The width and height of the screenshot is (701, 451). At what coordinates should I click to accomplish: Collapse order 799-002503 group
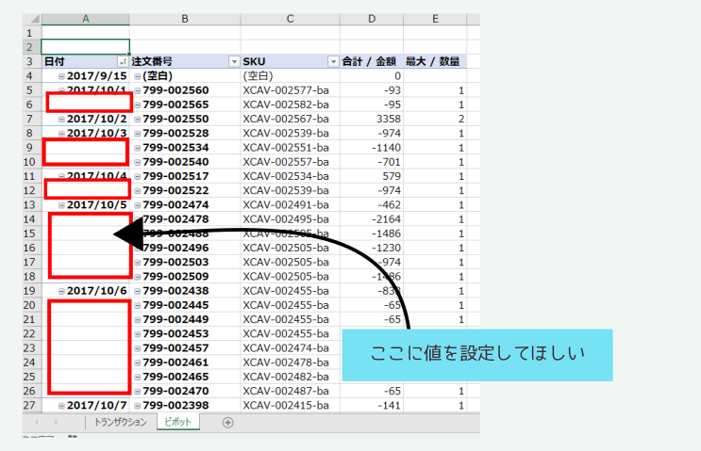(x=138, y=263)
